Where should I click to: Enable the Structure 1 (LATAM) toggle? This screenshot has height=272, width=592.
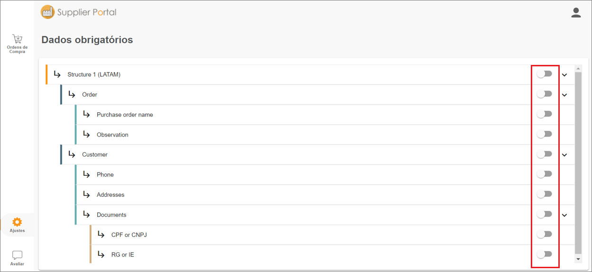(x=545, y=74)
